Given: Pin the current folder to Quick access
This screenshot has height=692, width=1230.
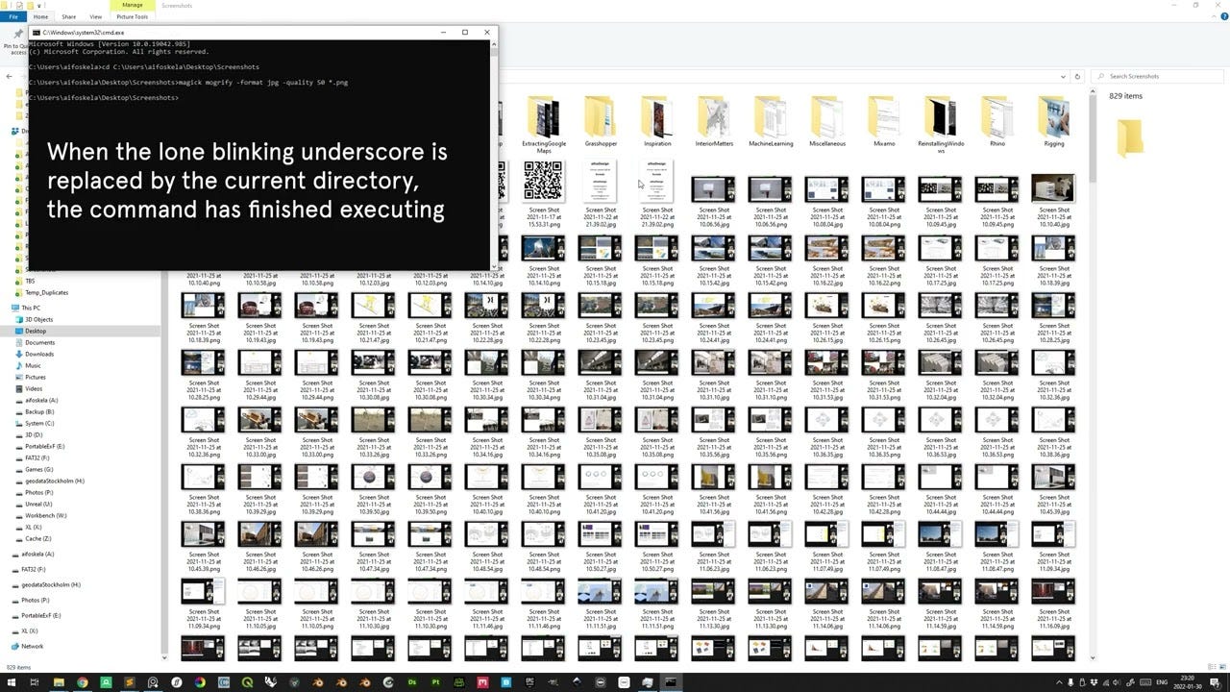Looking at the screenshot, I should 19,37.
